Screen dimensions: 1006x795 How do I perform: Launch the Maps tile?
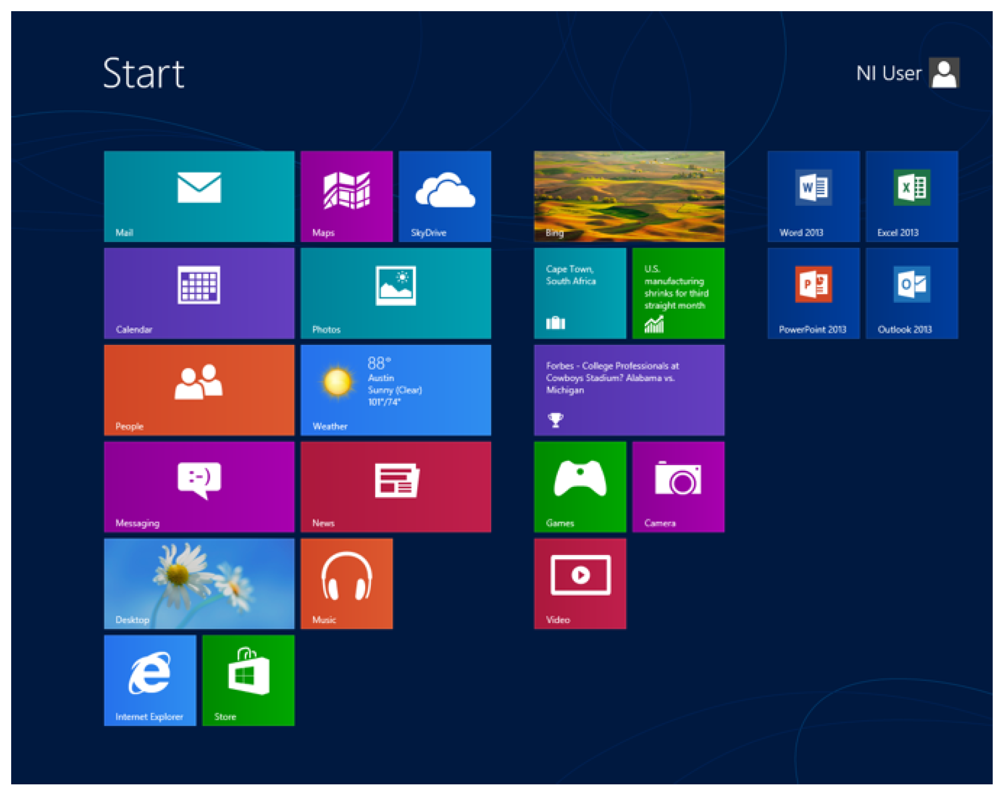347,196
